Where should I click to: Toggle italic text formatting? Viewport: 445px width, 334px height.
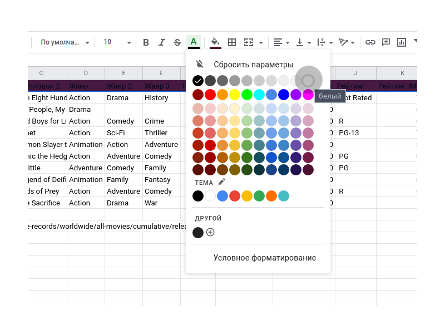[x=162, y=42]
